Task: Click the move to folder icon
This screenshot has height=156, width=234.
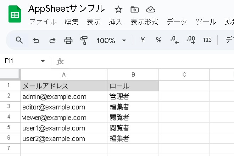Action: tap(134, 10)
